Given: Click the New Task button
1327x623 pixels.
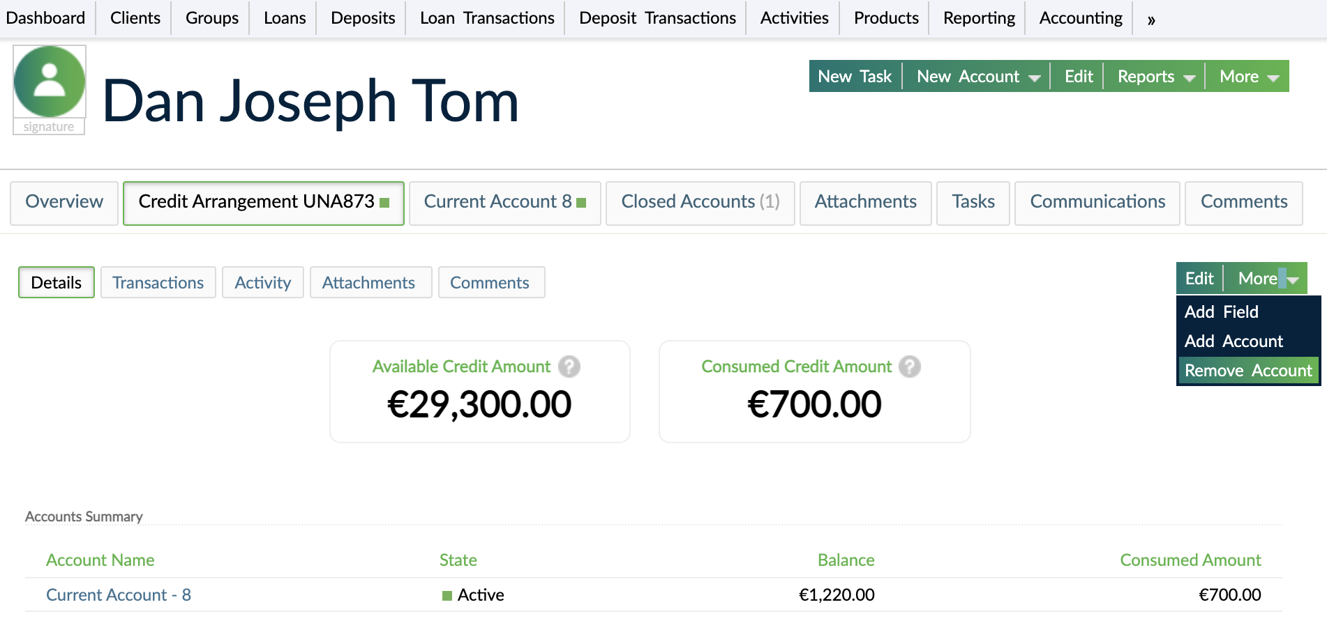Looking at the screenshot, I should click(x=855, y=76).
